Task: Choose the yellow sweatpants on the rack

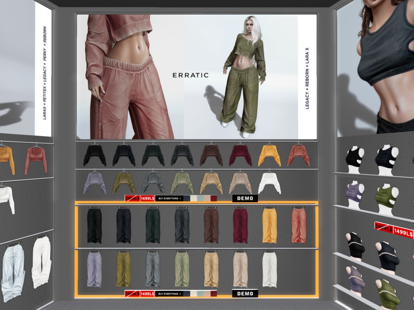Action: click(270, 226)
